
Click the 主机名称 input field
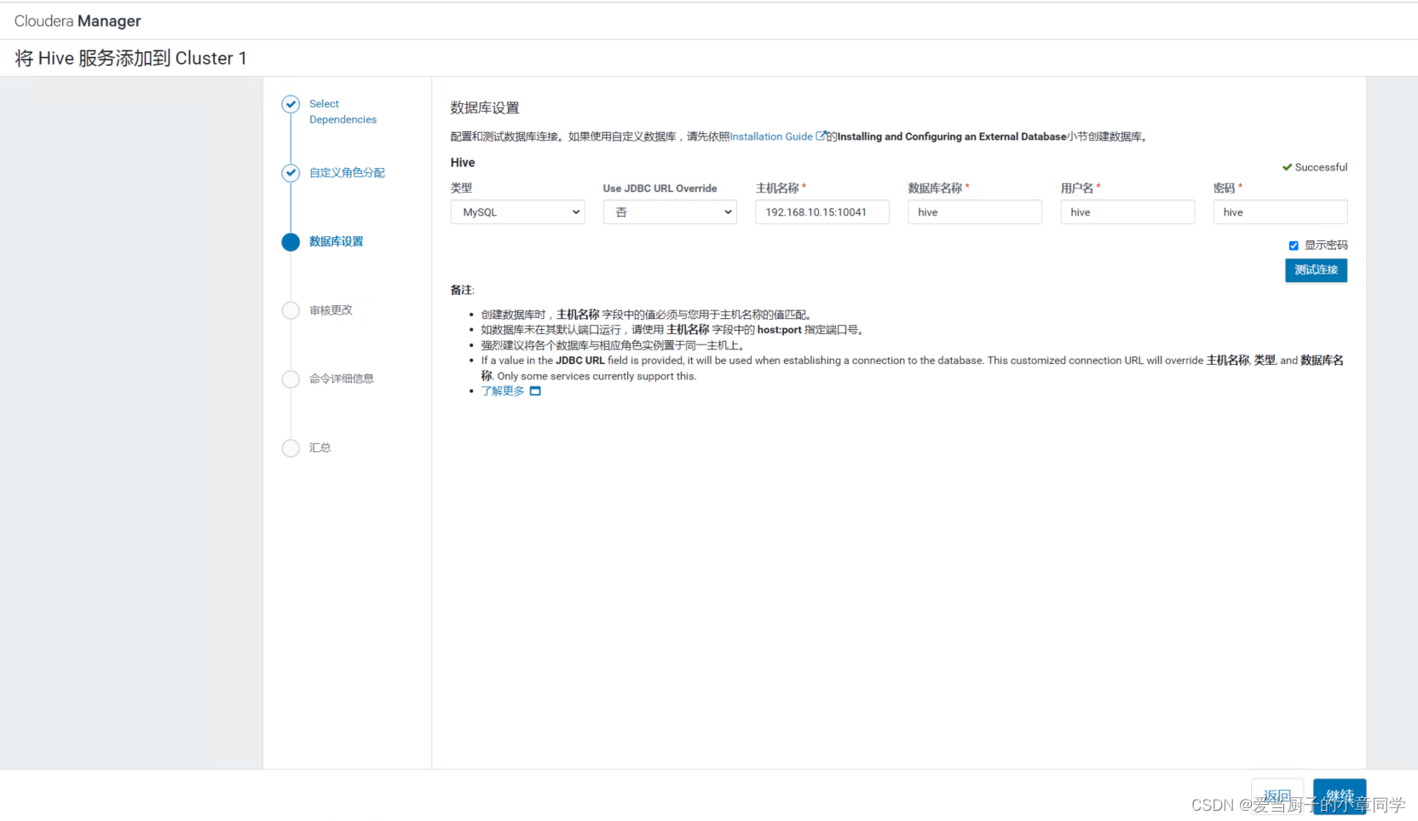pyautogui.click(x=822, y=212)
